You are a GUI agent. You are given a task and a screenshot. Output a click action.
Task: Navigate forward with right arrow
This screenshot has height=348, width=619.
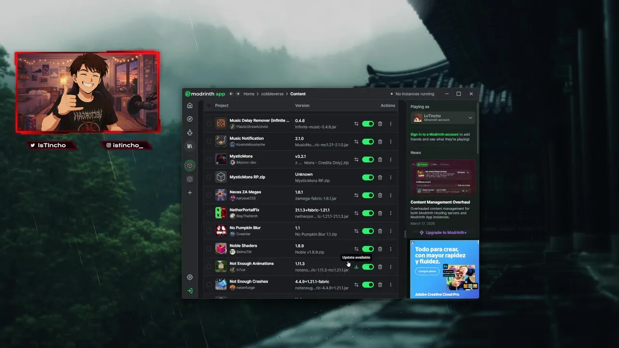pyautogui.click(x=238, y=94)
